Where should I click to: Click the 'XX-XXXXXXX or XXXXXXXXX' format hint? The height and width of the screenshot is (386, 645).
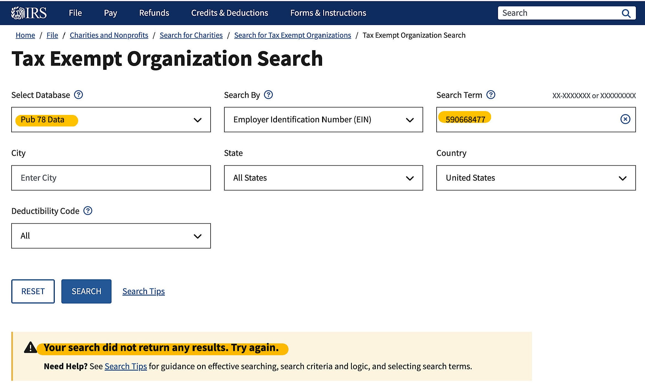[x=594, y=96]
